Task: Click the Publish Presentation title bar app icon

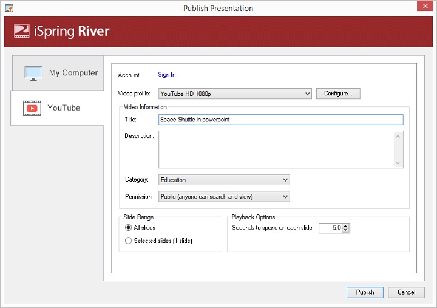Action: pos(9,8)
